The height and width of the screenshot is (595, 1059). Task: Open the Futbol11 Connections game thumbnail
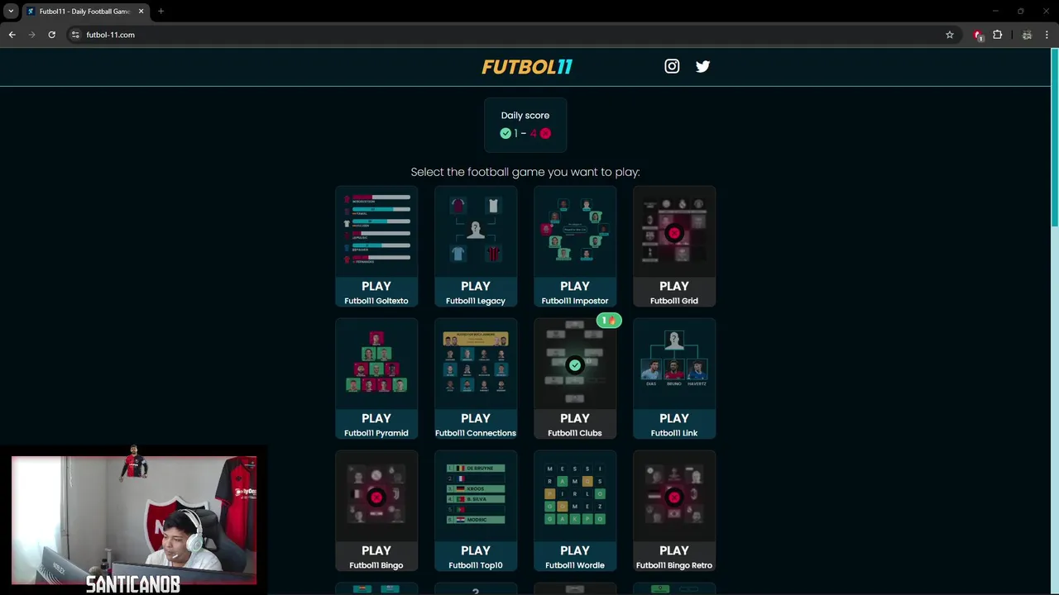click(476, 363)
